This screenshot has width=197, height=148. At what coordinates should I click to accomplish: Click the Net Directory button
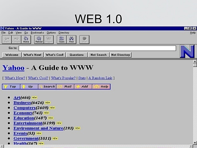tap(121, 55)
